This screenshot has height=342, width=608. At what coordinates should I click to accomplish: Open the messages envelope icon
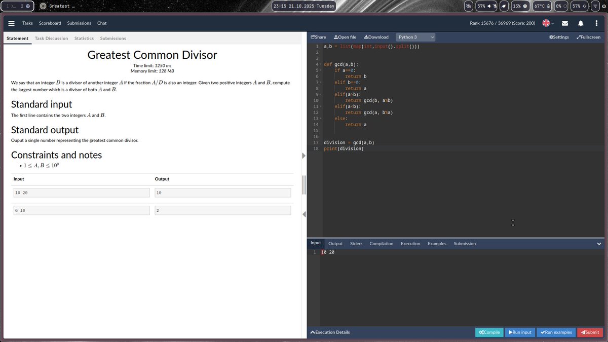[x=565, y=23]
